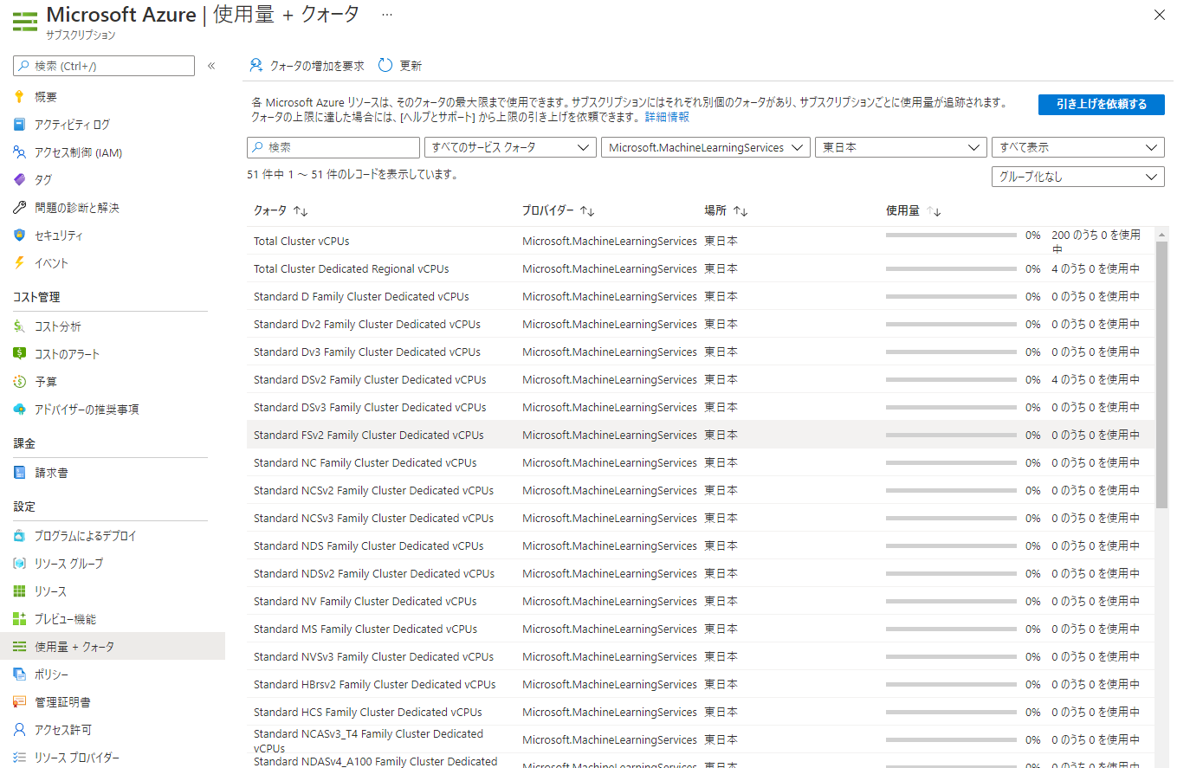Click the 更新 refresh icon
Screen dimensions: 1177x768
(x=385, y=66)
